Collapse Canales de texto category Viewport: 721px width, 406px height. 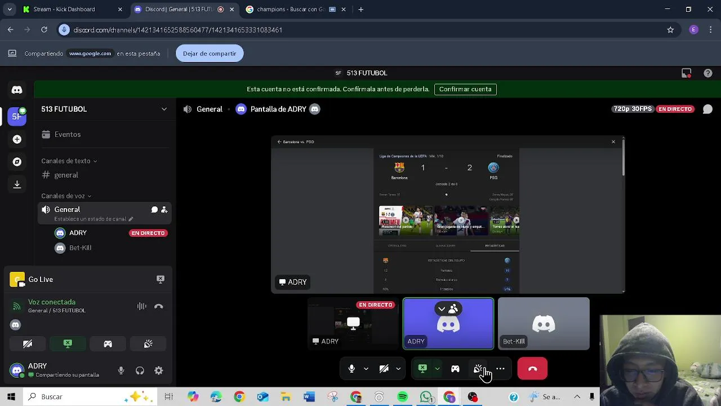tap(69, 161)
